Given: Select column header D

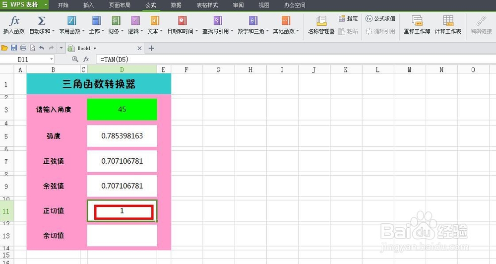Looking at the screenshot, I should click(122, 69).
